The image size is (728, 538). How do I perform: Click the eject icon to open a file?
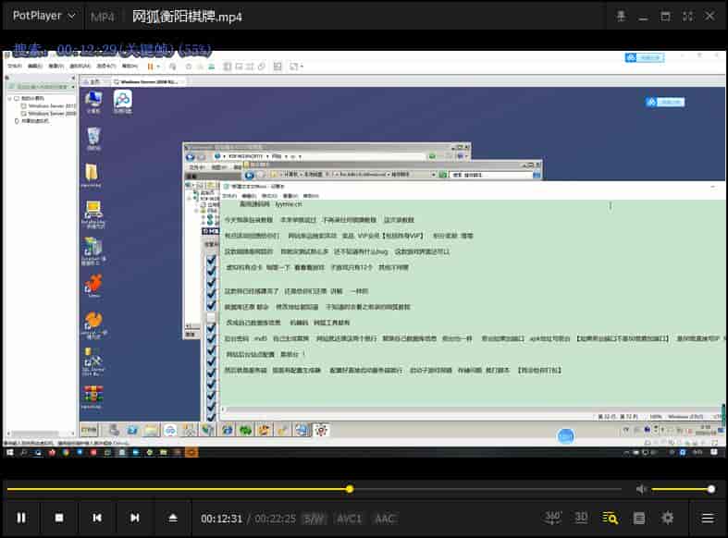click(173, 518)
